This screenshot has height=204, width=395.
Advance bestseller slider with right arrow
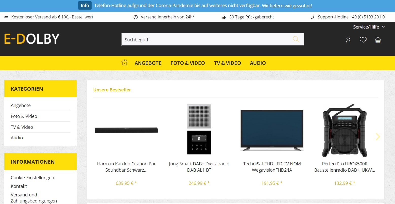point(378,137)
